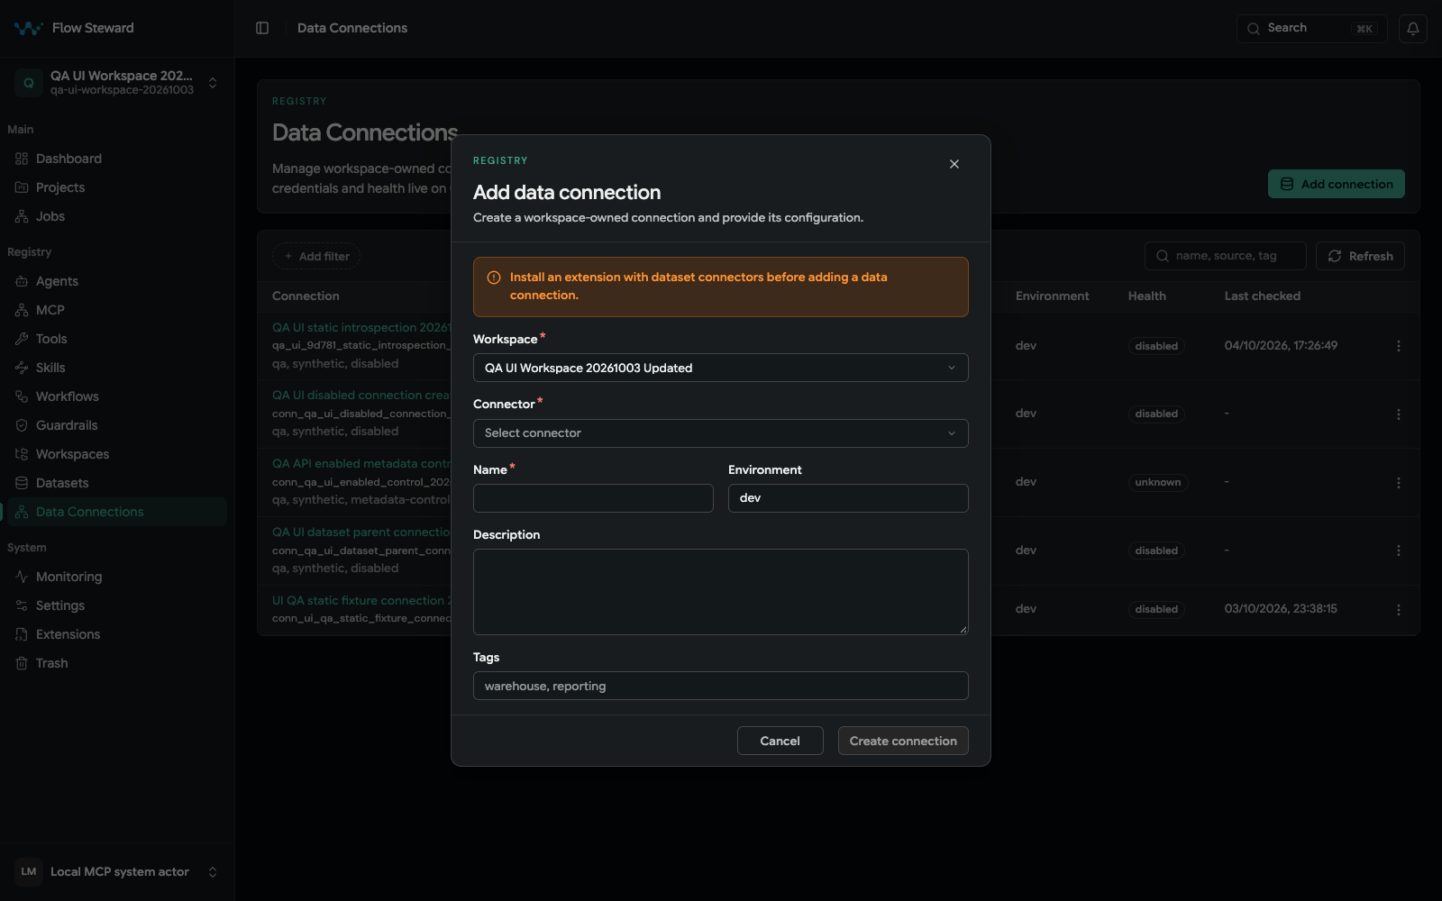Open the Workspace dropdown in dialog
The width and height of the screenshot is (1442, 901).
coord(721,368)
